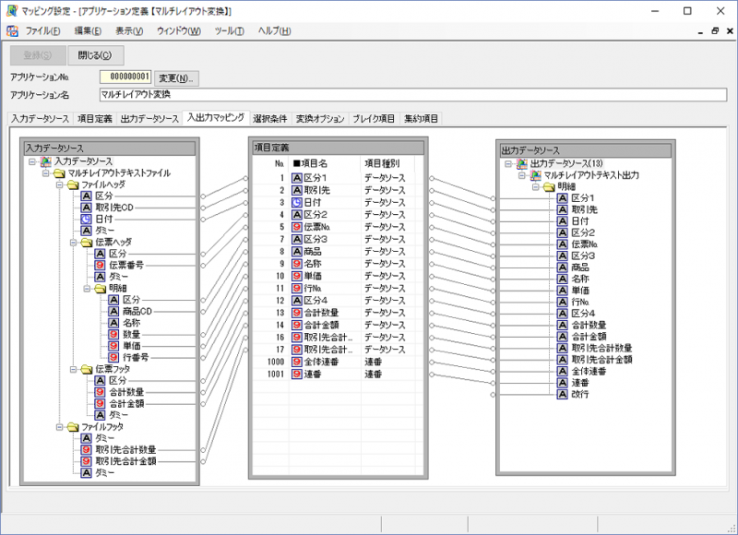The width and height of the screenshot is (738, 535).
Task: Click the connector circle next to 取引先CD
Action: 203,208
